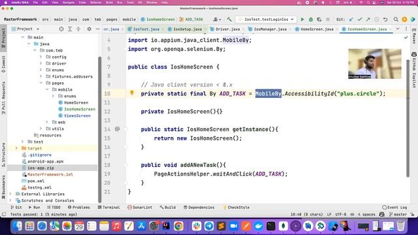Select testng.xml in project tree
The height and width of the screenshot is (235, 418).
point(39,187)
